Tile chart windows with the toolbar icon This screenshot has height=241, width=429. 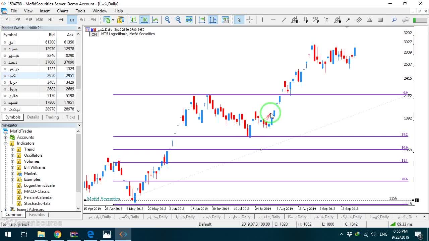pyautogui.click(x=189, y=20)
